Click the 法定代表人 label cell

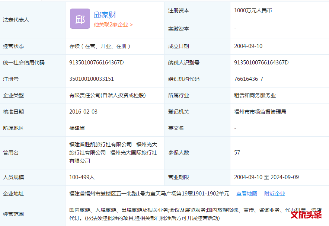32,20
